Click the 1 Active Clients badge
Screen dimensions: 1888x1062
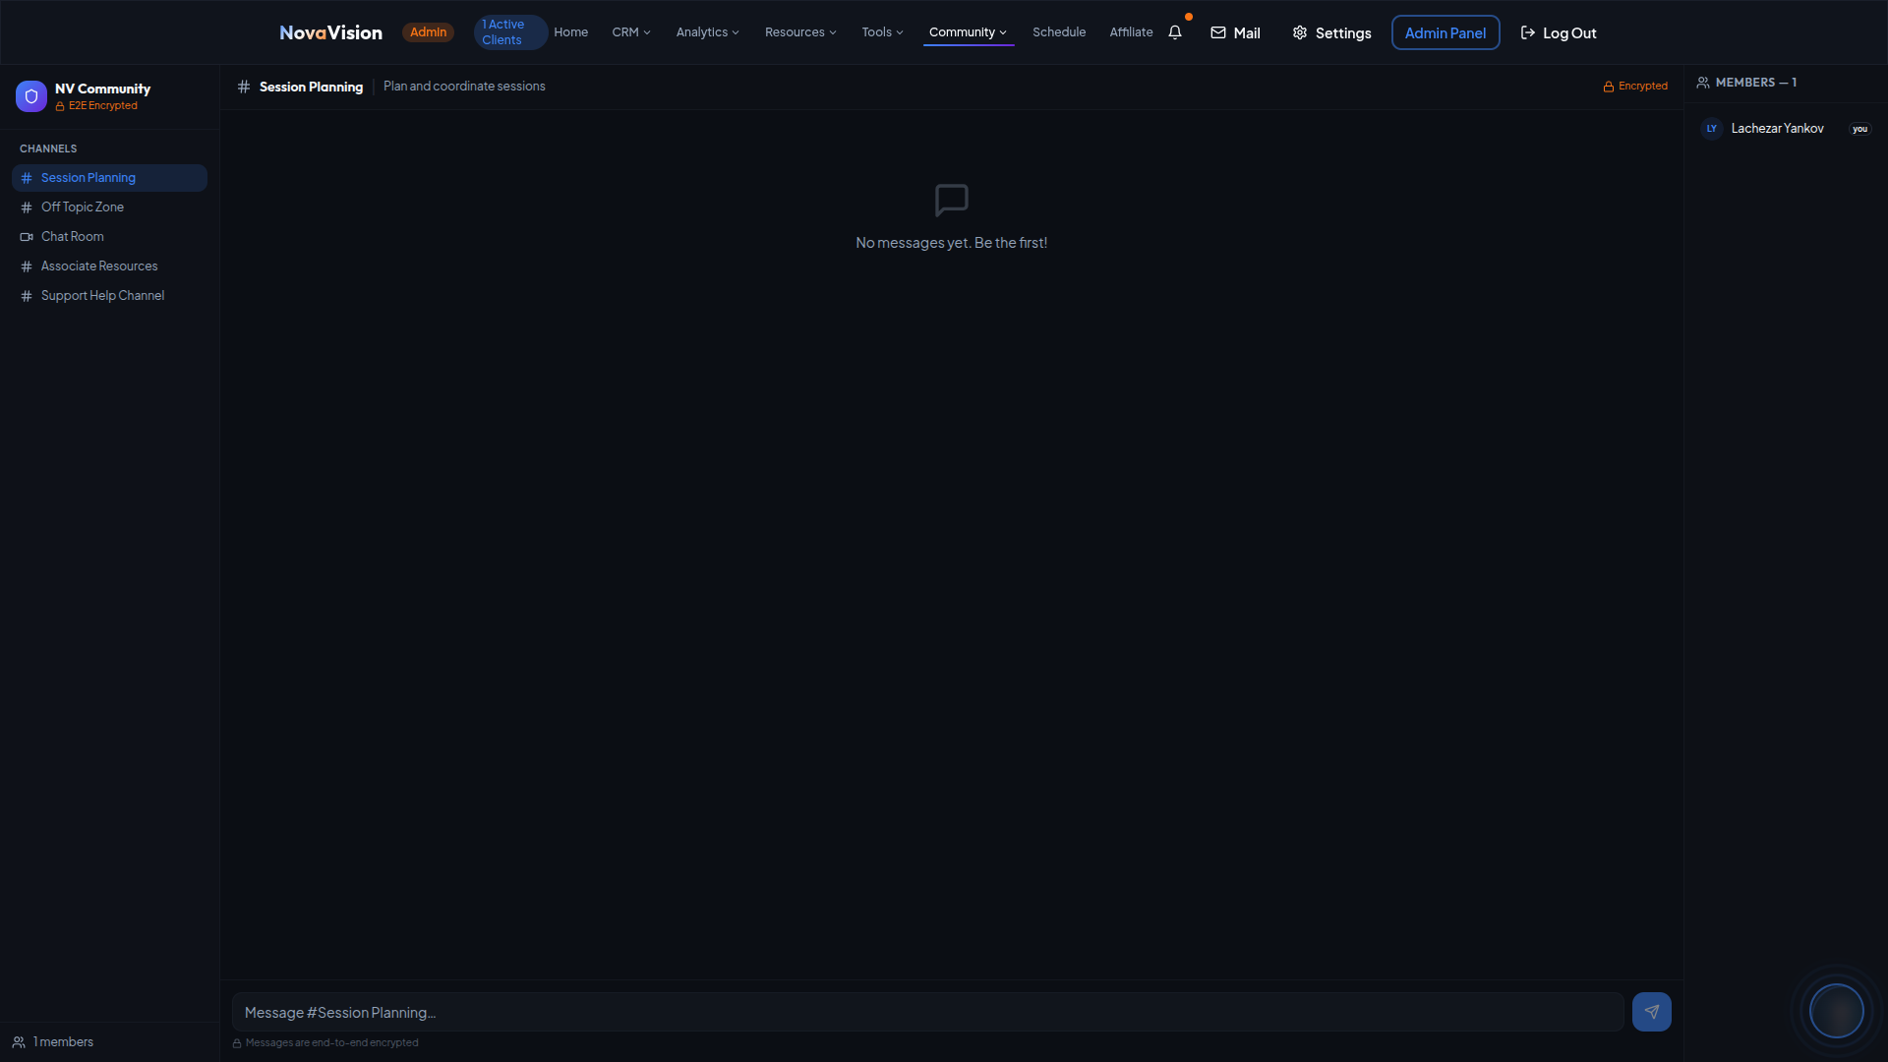508,32
